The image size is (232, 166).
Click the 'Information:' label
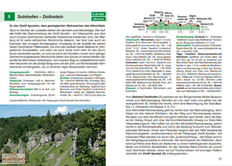point(184,45)
